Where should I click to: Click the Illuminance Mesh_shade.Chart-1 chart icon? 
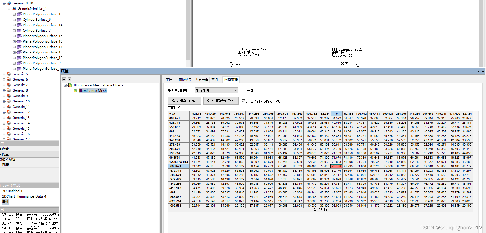(70, 85)
